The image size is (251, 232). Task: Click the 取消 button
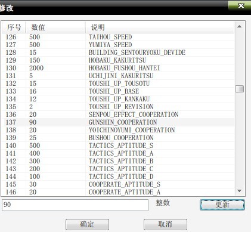(x=165, y=224)
